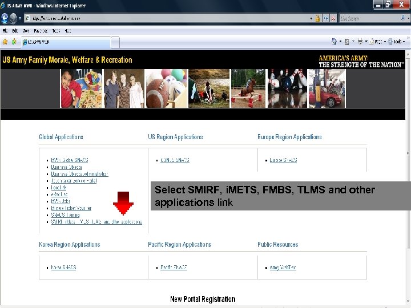This screenshot has width=411, height=308.
Task: Open the Feeds dropdown arrow
Action: point(353,42)
